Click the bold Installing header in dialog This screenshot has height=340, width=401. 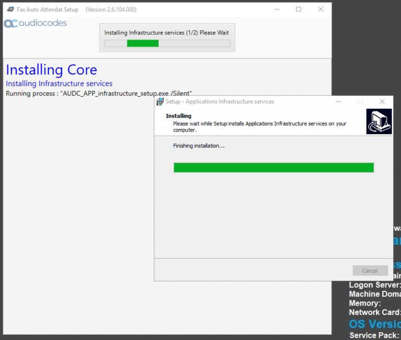coord(179,116)
